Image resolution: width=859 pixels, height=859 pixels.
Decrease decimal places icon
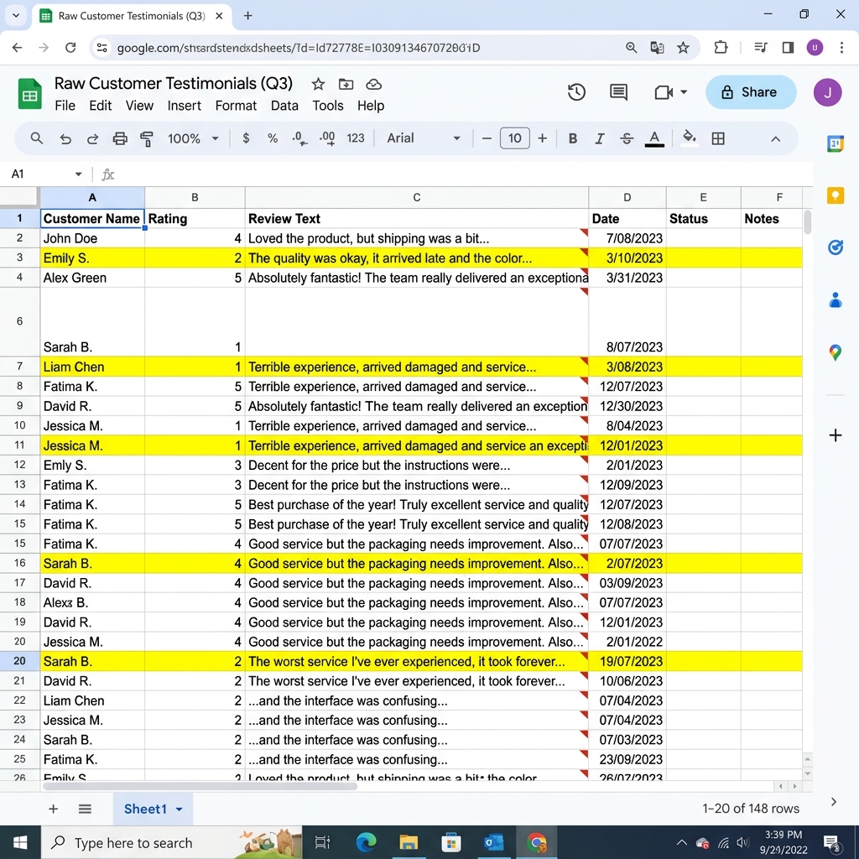[299, 138]
